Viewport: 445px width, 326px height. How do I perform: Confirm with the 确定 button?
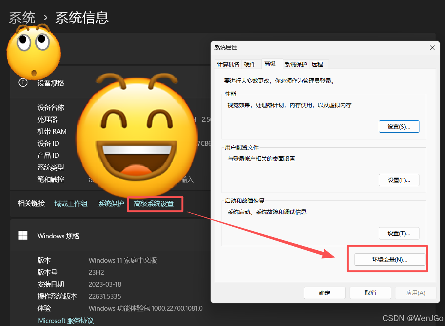pos(324,293)
